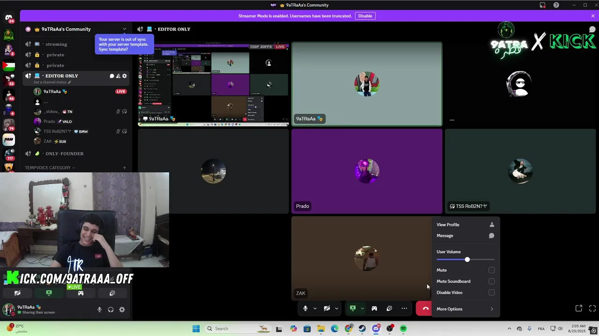599x336 pixels.
Task: Open soundboard button in voice panel
Action: click(112, 293)
